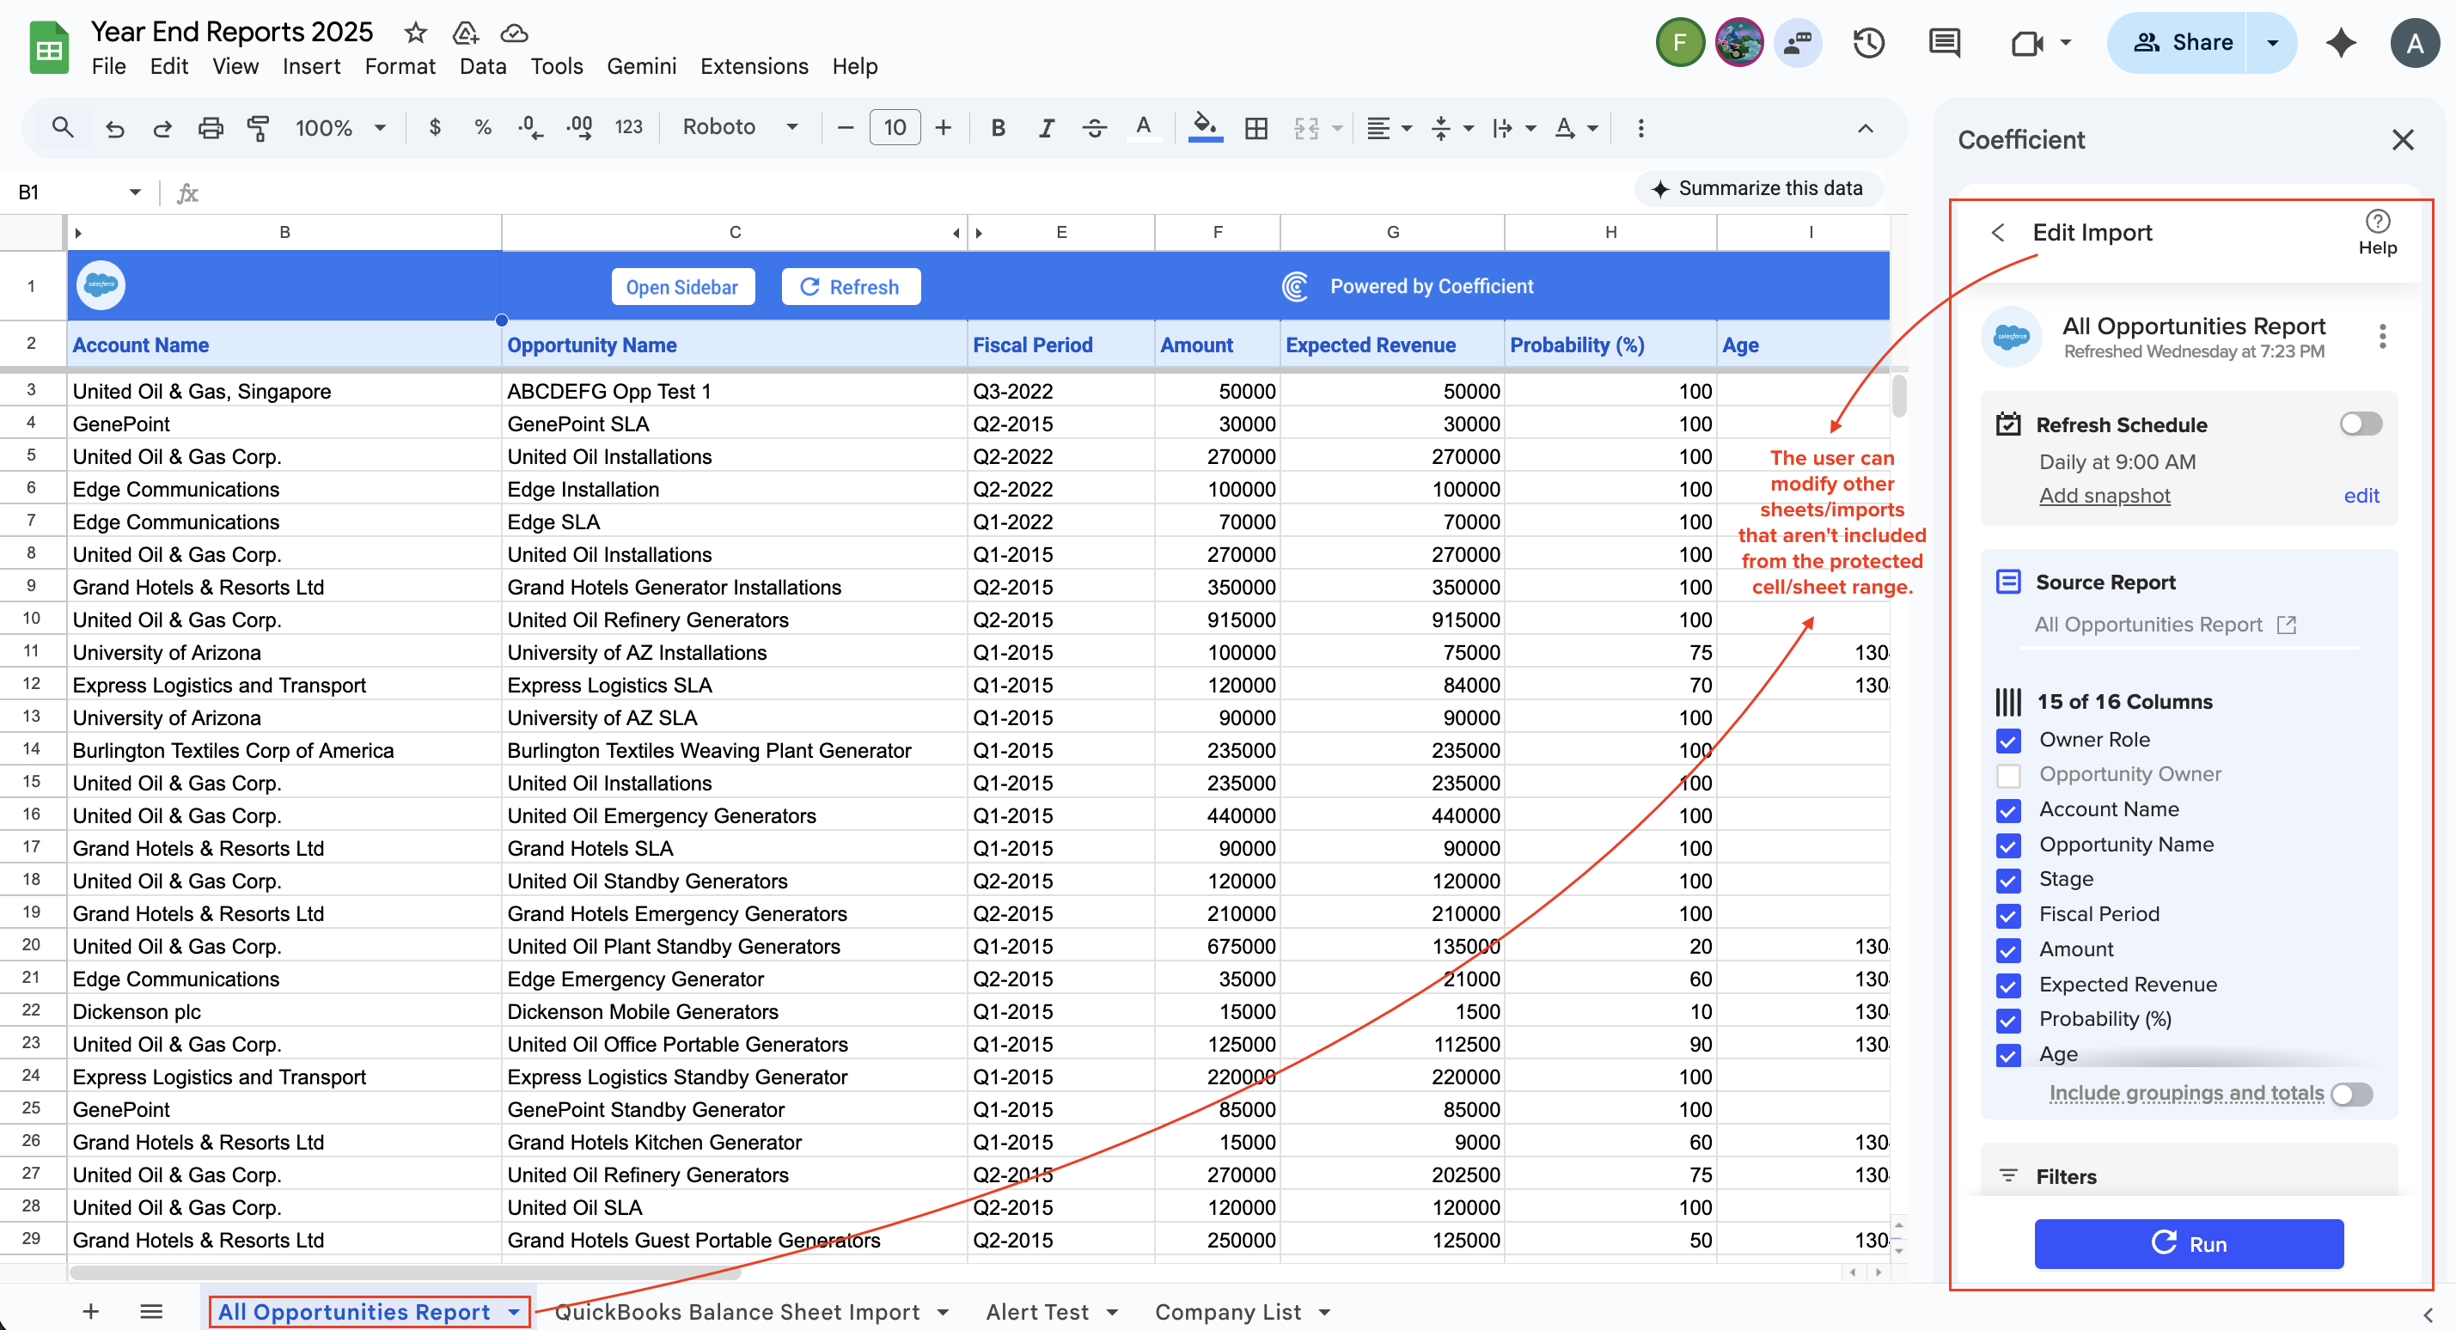
Task: Open Share options dropdown arrow
Action: [x=2272, y=43]
